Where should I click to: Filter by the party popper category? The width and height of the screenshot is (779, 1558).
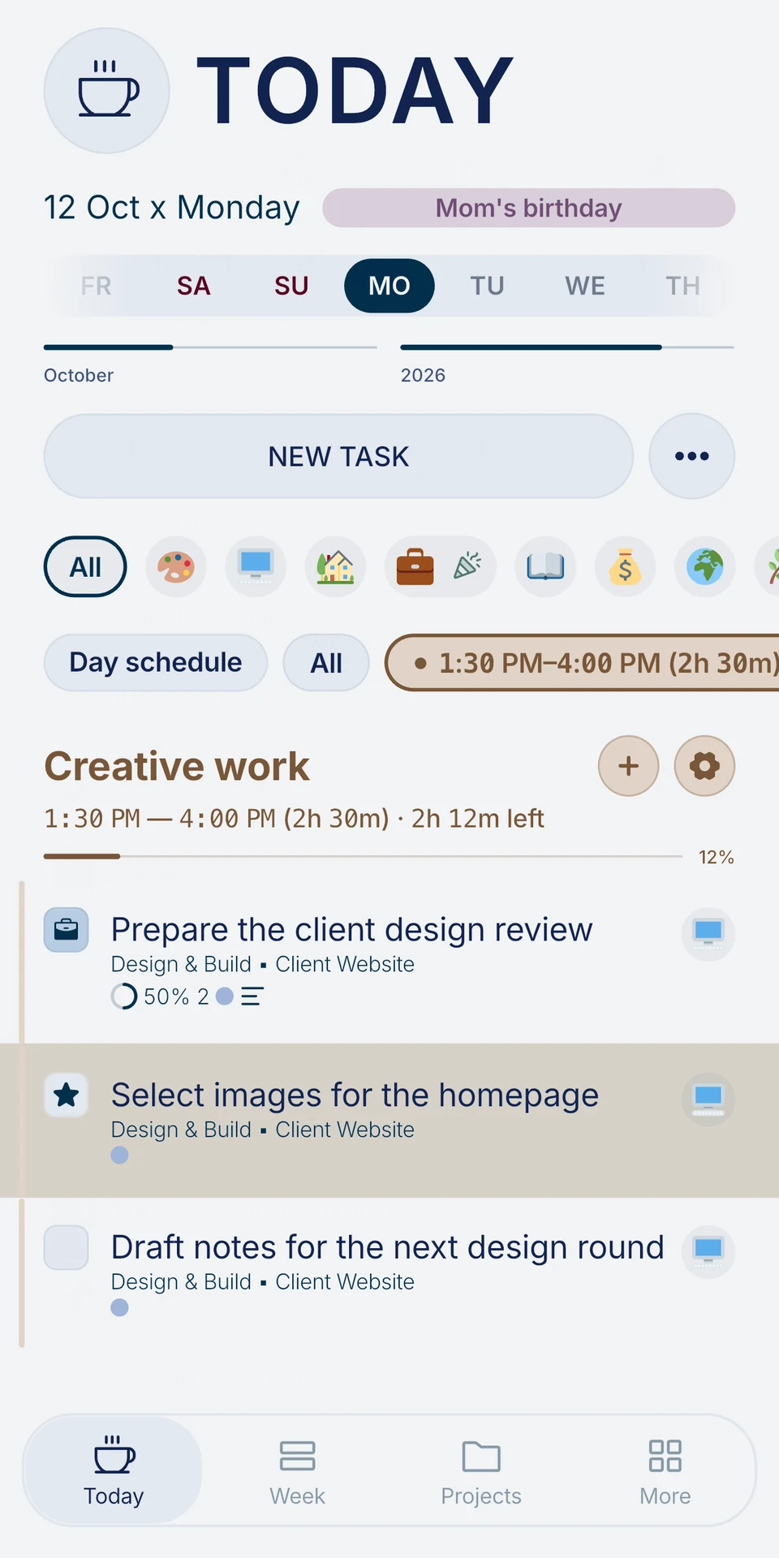pos(467,566)
